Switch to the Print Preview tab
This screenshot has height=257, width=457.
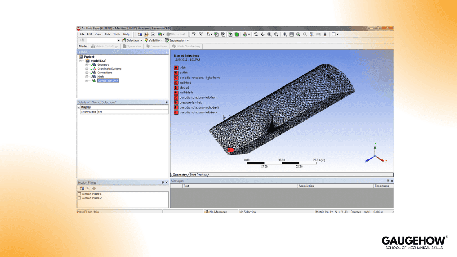pos(198,174)
